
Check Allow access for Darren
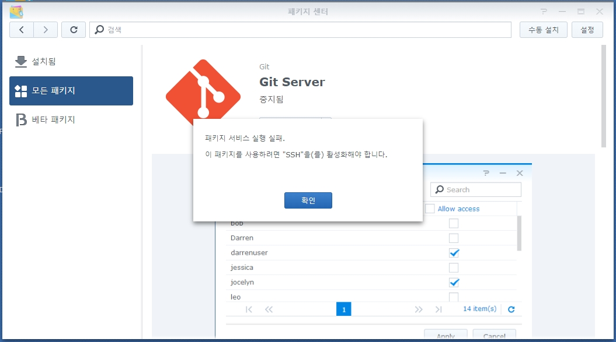point(454,238)
